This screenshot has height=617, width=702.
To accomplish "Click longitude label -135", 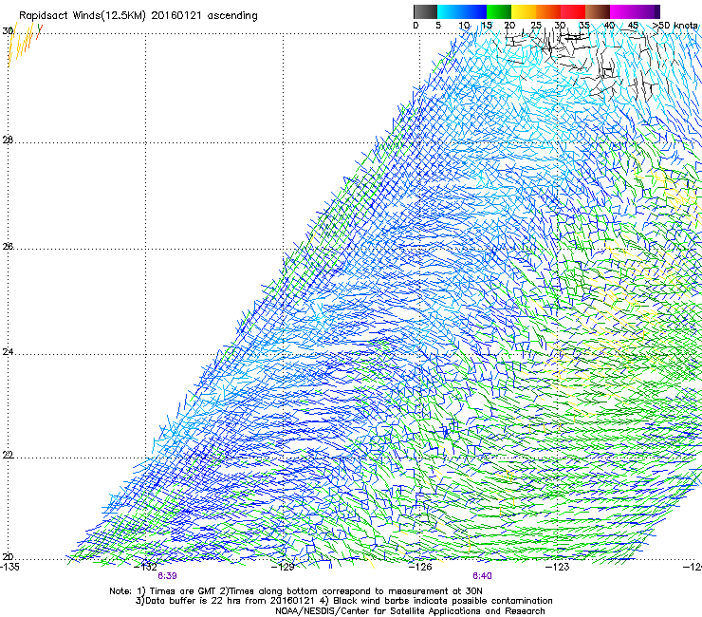I will point(9,567).
